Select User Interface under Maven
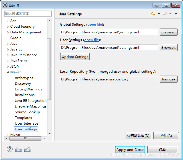183x160 pixels. (27, 123)
